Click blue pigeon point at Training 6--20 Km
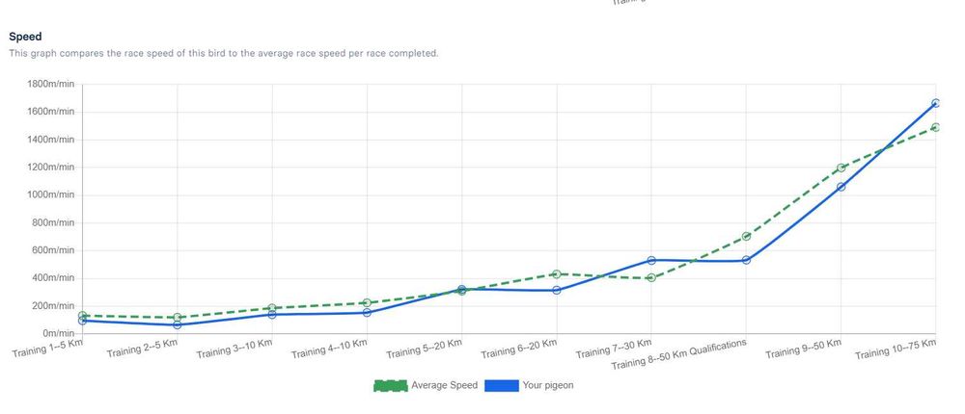 tap(557, 290)
